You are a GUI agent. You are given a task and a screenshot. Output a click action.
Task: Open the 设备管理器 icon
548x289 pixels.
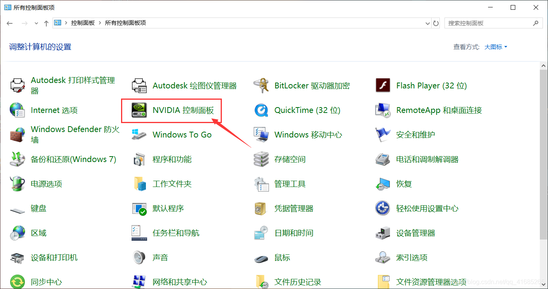[383, 233]
